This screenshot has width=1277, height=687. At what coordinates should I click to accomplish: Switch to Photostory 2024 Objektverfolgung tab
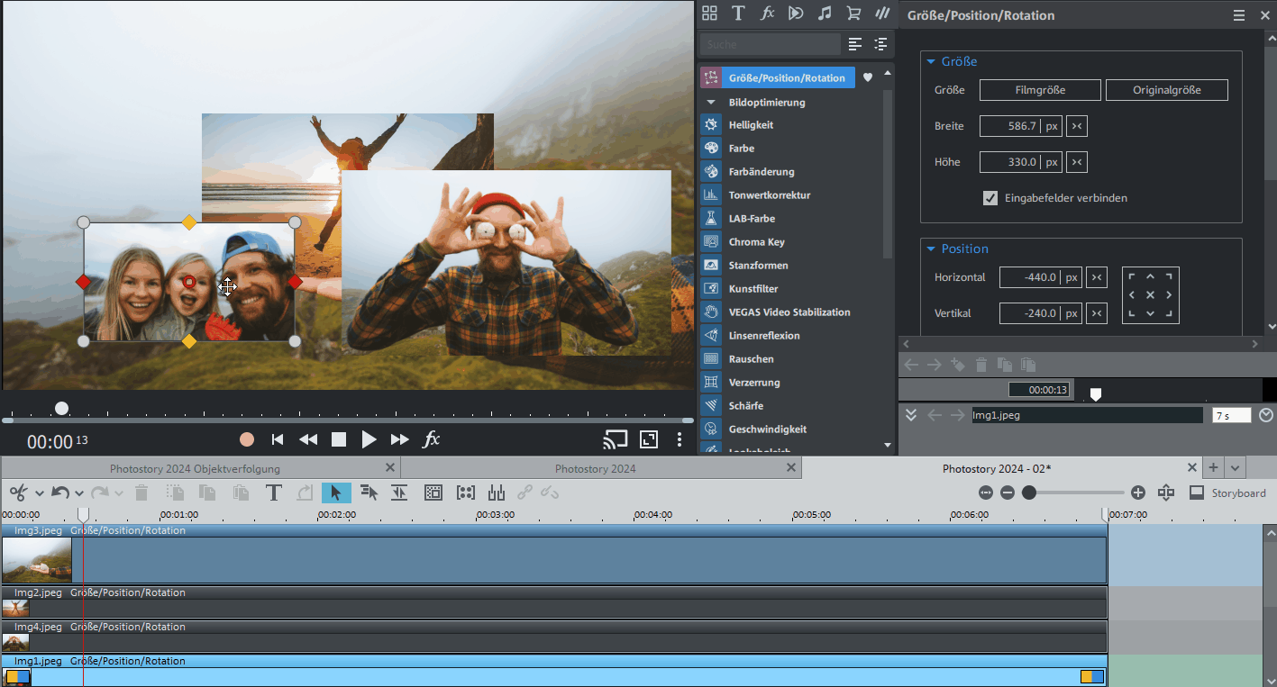(195, 468)
